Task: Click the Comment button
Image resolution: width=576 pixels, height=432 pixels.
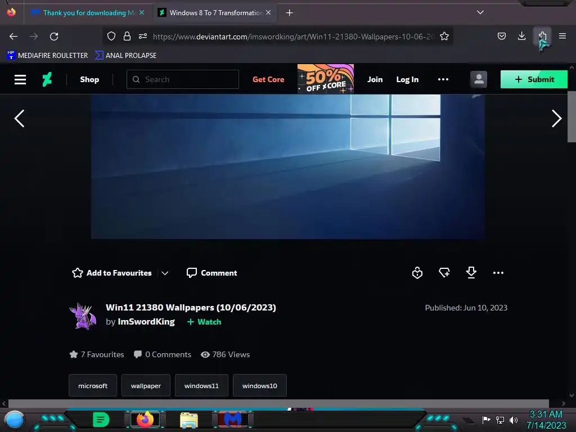Action: pyautogui.click(x=212, y=273)
